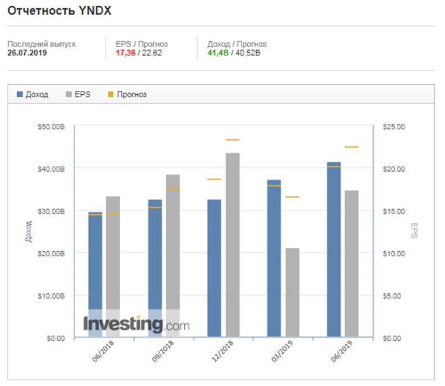The height and width of the screenshot is (386, 445).
Task: Click the $15.00 right axis value
Action: click(x=394, y=211)
